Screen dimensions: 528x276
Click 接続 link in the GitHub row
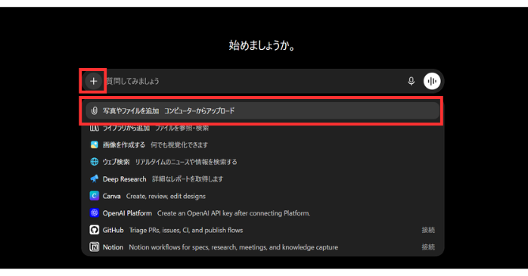[x=428, y=230]
